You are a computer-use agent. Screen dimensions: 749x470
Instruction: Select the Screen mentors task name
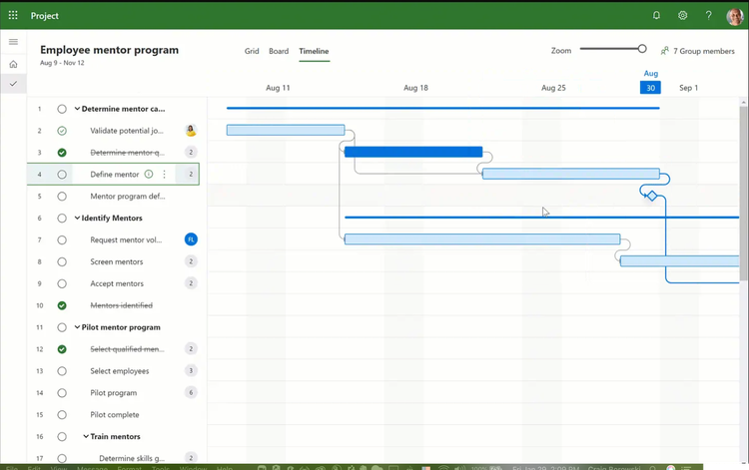117,261
